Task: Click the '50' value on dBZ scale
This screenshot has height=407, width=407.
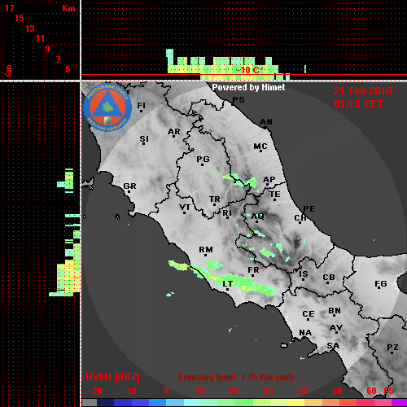Action: 337,391
